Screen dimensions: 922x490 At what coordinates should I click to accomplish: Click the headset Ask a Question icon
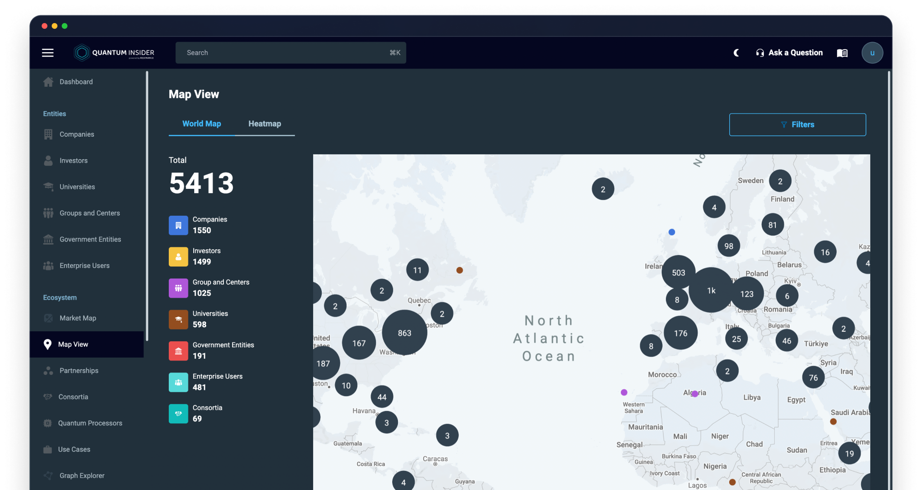760,53
